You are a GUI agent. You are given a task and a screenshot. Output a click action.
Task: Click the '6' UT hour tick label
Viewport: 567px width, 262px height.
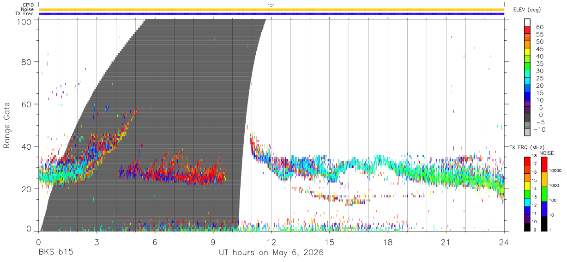155,242
